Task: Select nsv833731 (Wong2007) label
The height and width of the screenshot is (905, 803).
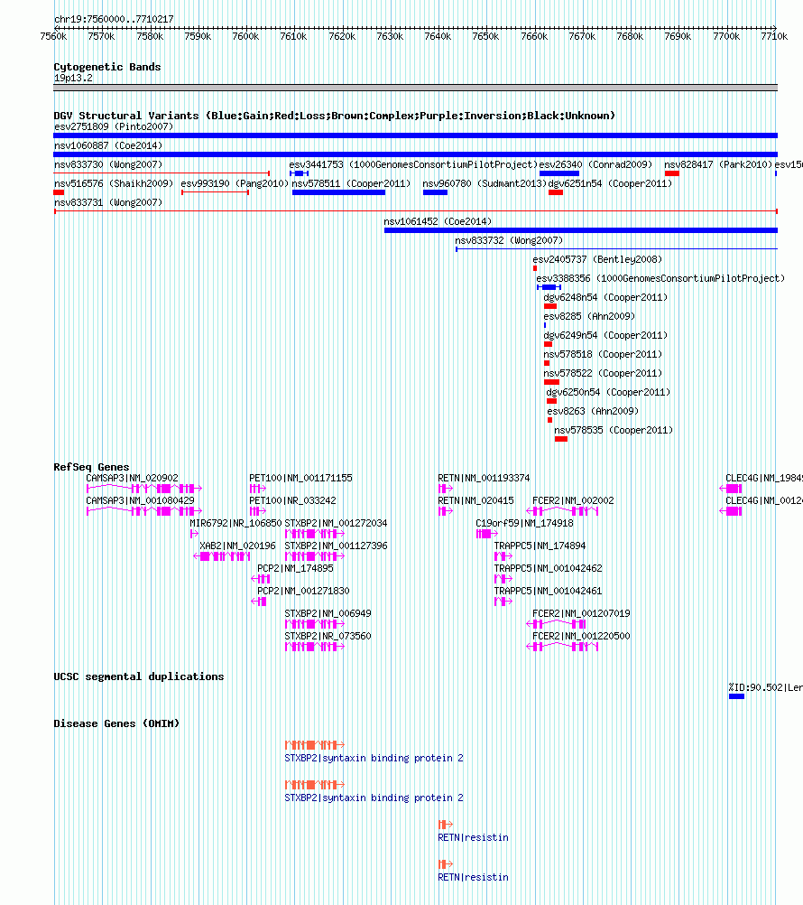Action: [x=108, y=202]
